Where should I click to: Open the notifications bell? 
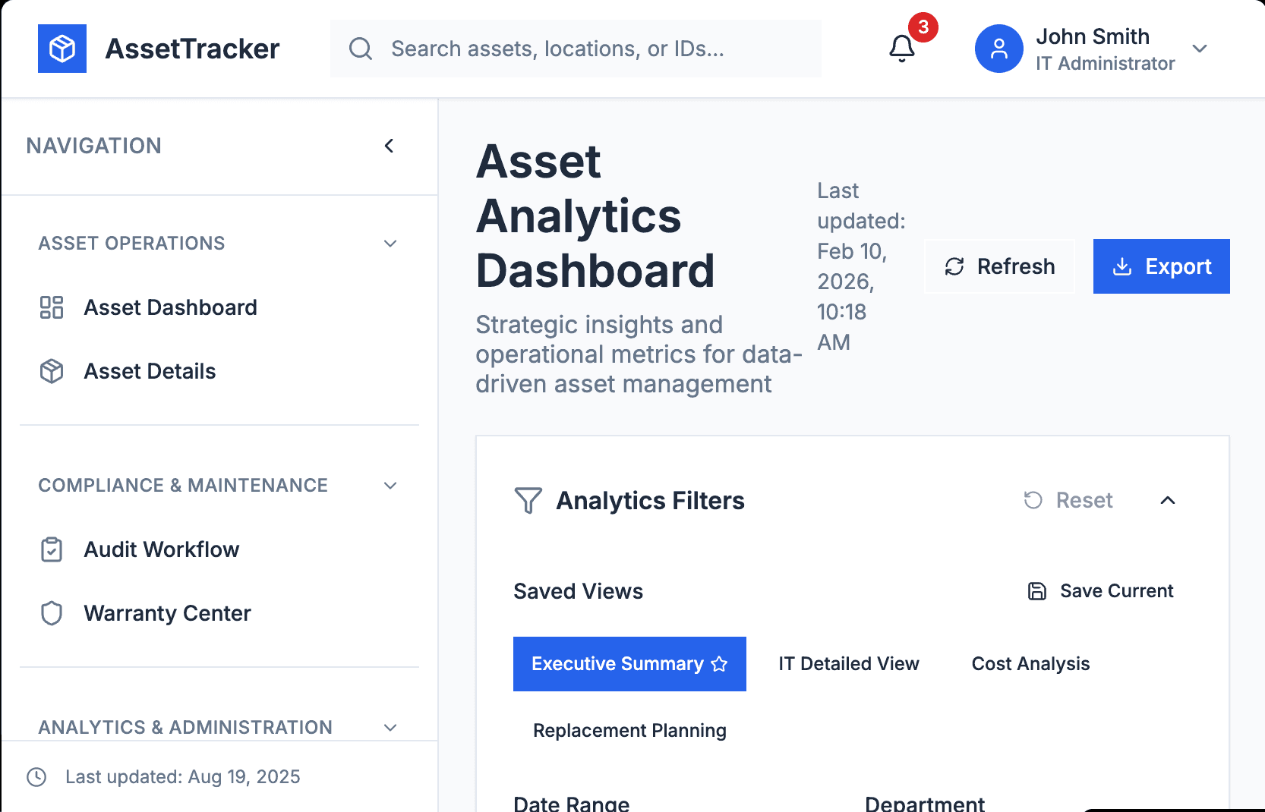click(902, 49)
